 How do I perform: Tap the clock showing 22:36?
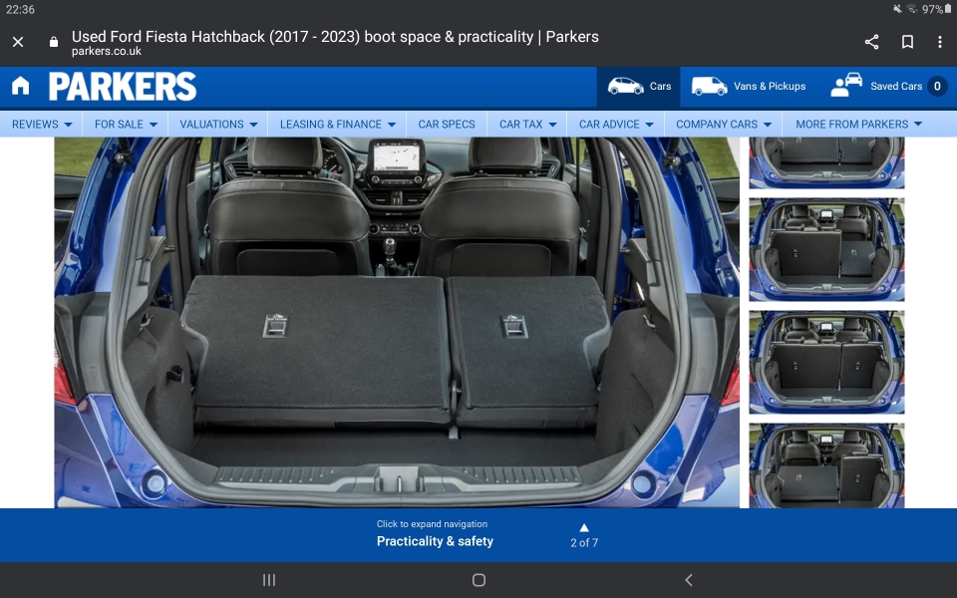tap(20, 9)
